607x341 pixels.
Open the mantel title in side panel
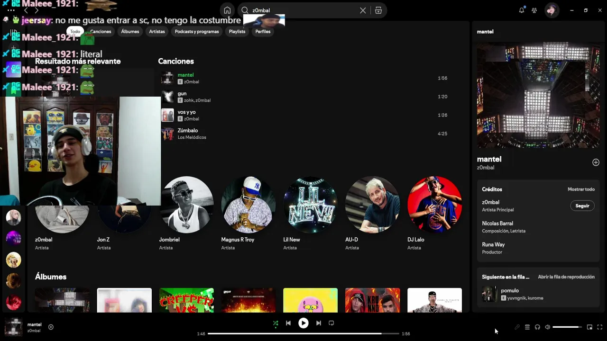tap(489, 159)
